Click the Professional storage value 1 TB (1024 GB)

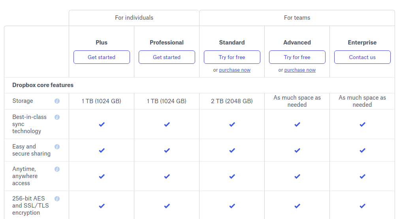(166, 101)
